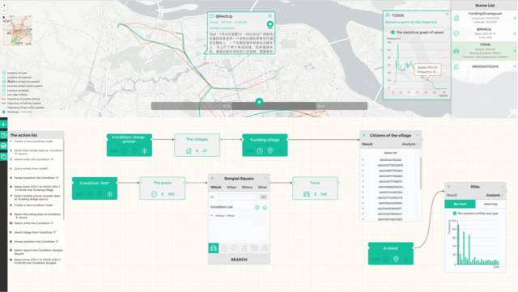The height and width of the screenshot is (292, 518).
Task: Open the database icon in left sidebar
Action: [3, 146]
